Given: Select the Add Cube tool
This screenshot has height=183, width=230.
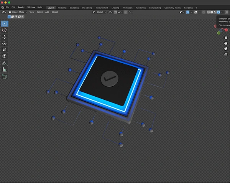Looking at the screenshot, I should pos(4,76).
